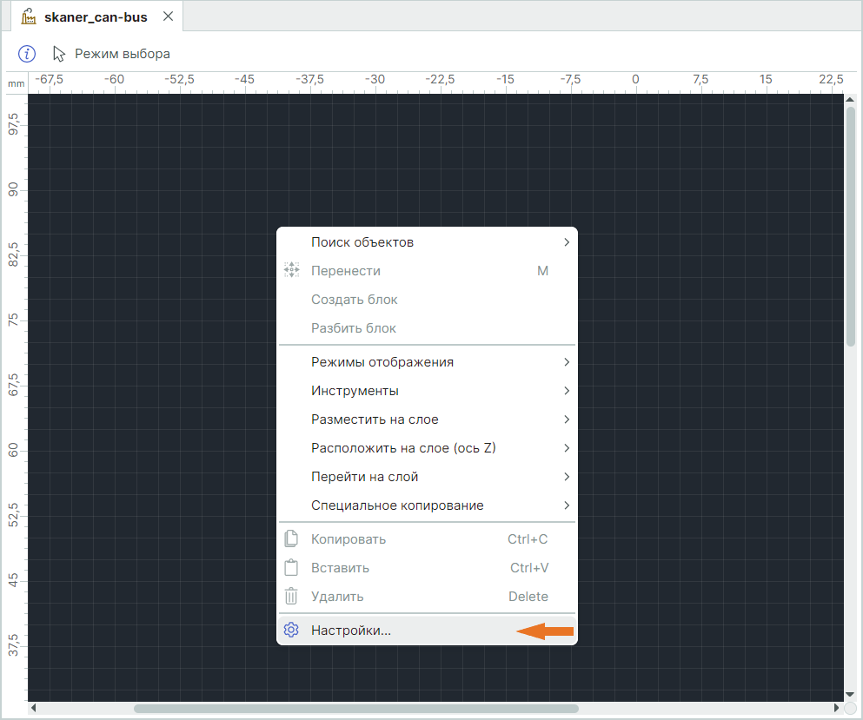This screenshot has height=720, width=863.
Task: Open the Перейти на слой submenu
Action: click(427, 476)
